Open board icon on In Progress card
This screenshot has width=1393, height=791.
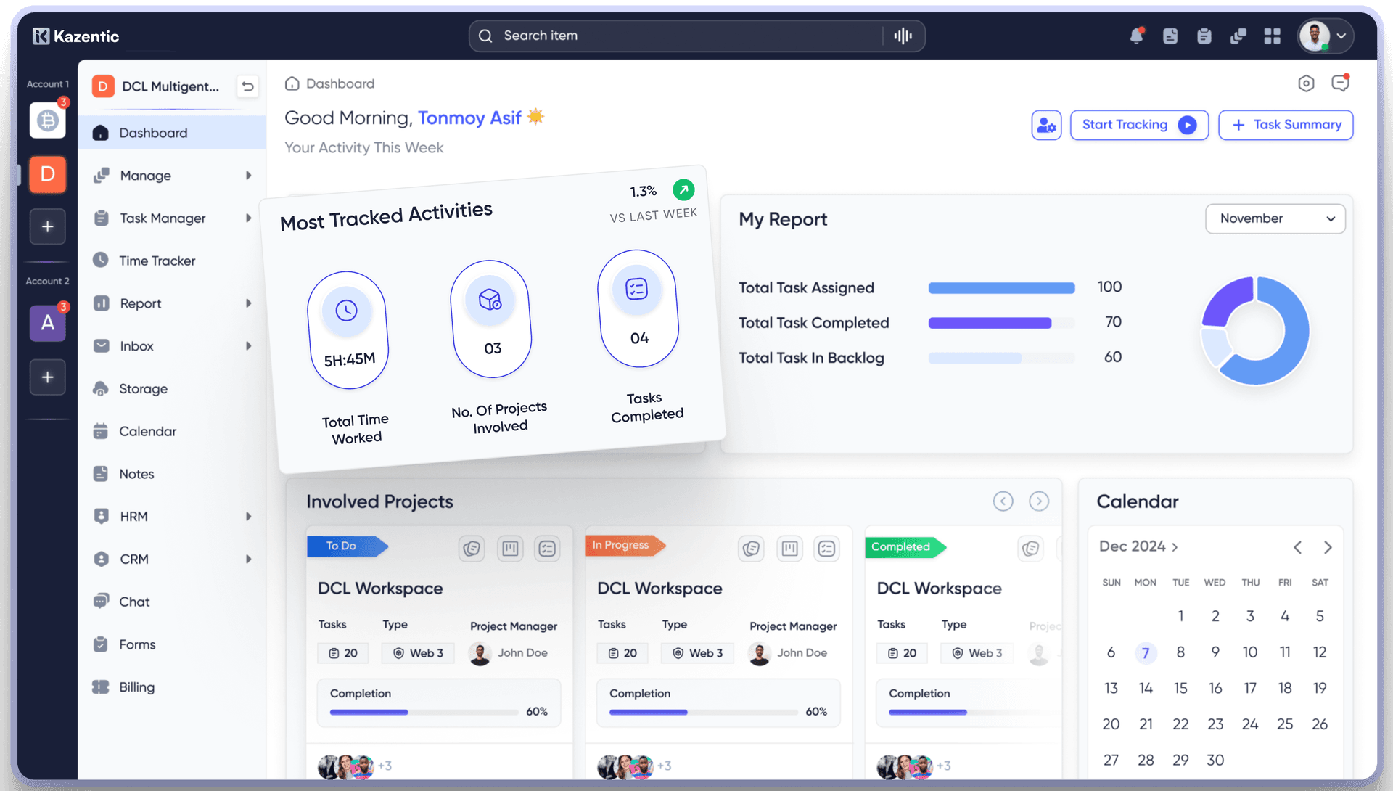click(x=789, y=549)
